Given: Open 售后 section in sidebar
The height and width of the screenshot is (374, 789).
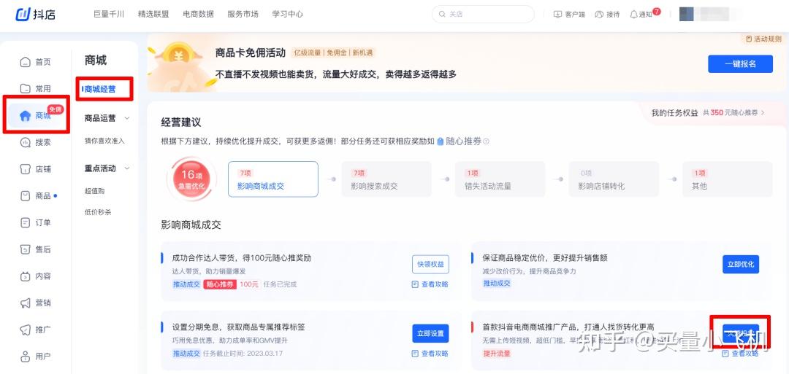Looking at the screenshot, I should point(35,249).
